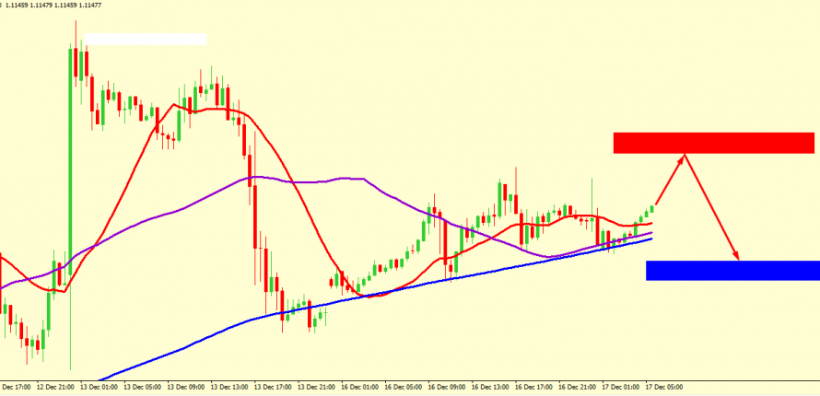Select the 13 Dec 01:00 time label

100,387
